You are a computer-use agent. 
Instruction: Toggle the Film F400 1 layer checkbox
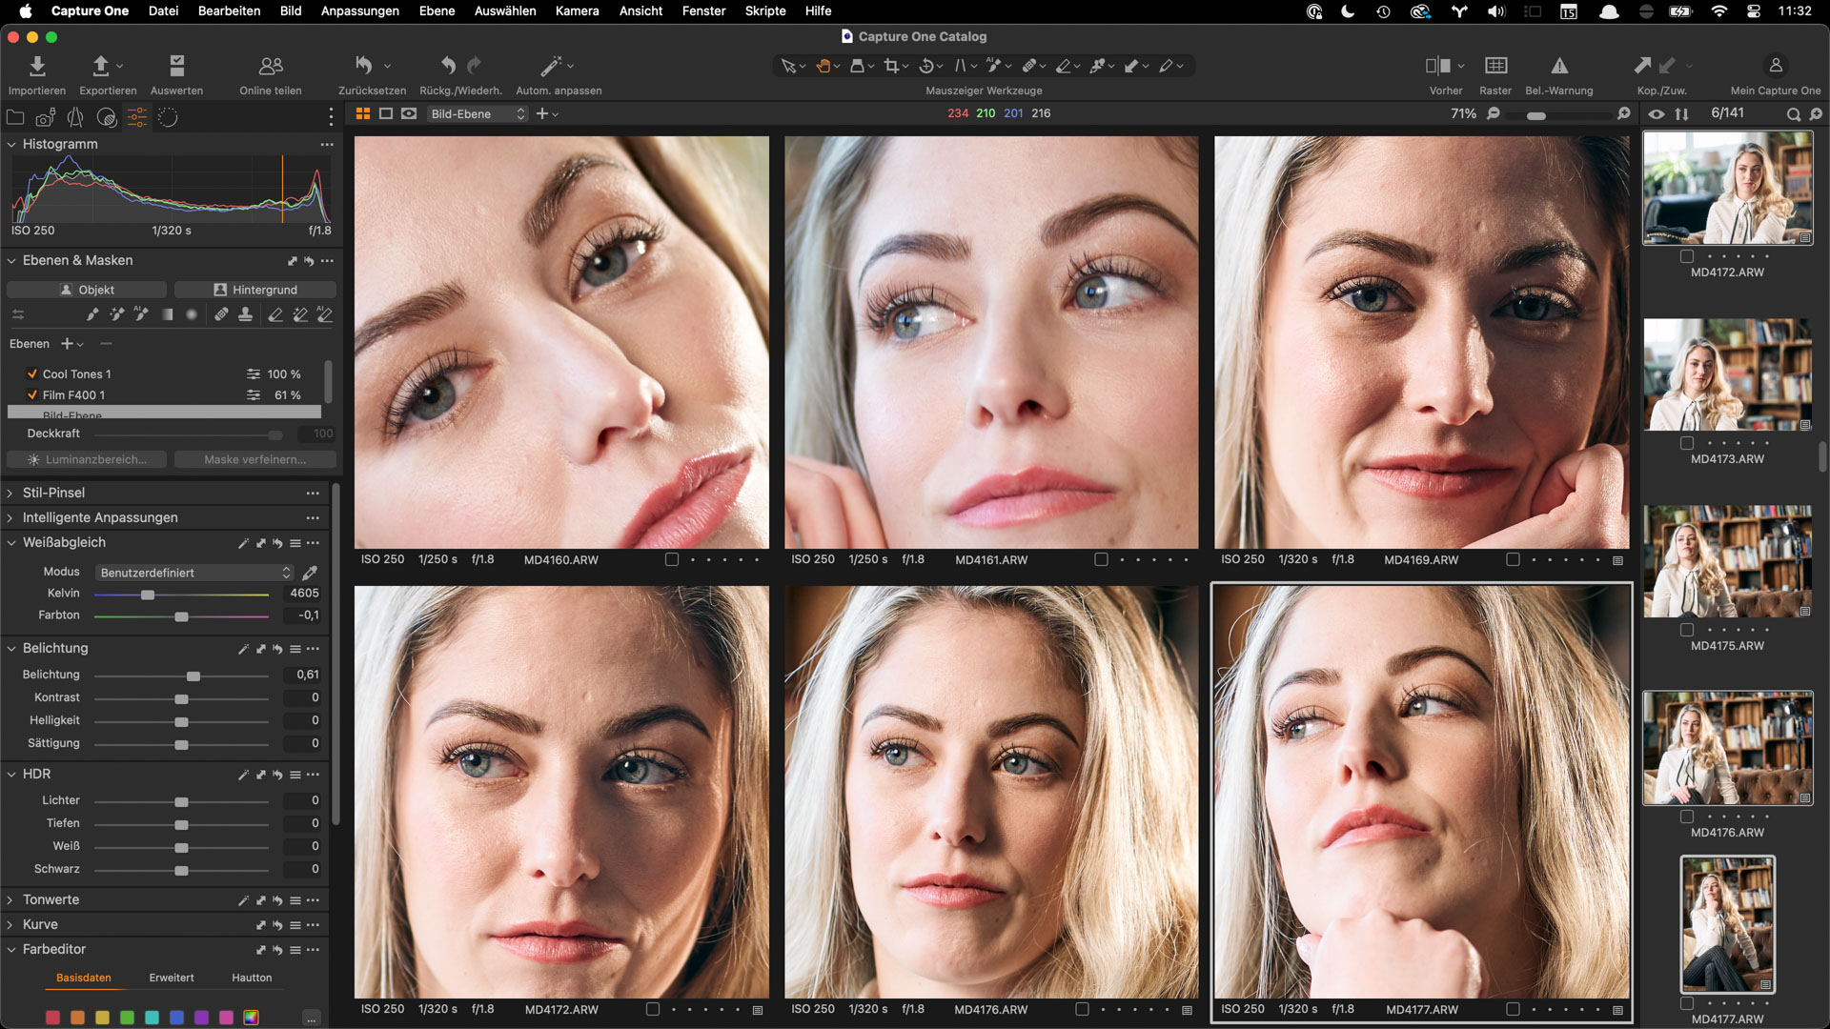click(32, 394)
